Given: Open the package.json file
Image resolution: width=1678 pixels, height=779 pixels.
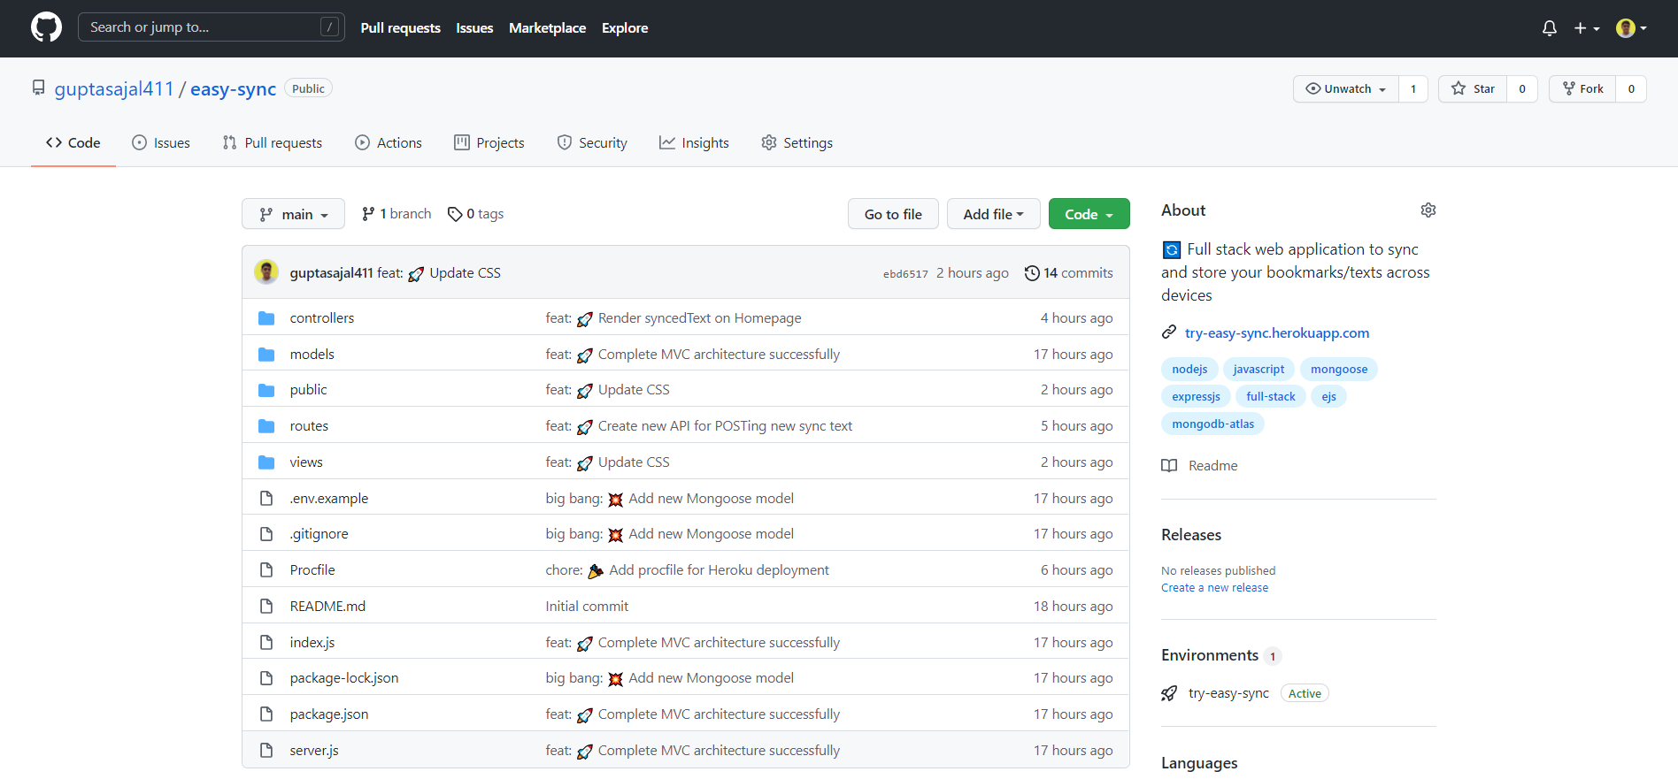Looking at the screenshot, I should pyautogui.click(x=329, y=714).
